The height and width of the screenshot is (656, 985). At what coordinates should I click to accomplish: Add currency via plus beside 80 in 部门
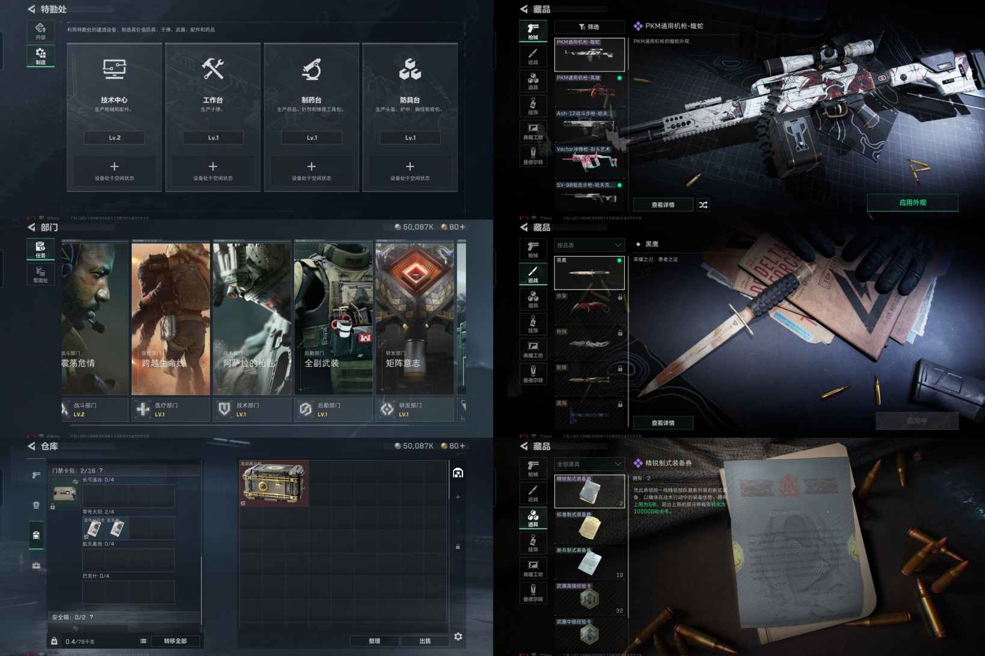462,227
